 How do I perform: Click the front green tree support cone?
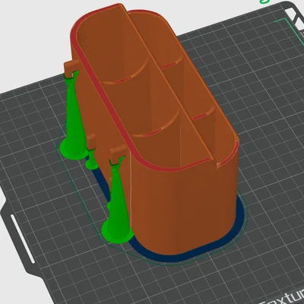[x=117, y=203]
